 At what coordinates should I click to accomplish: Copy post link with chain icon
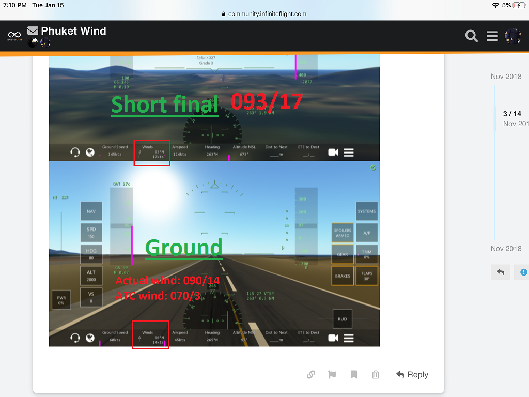[311, 374]
